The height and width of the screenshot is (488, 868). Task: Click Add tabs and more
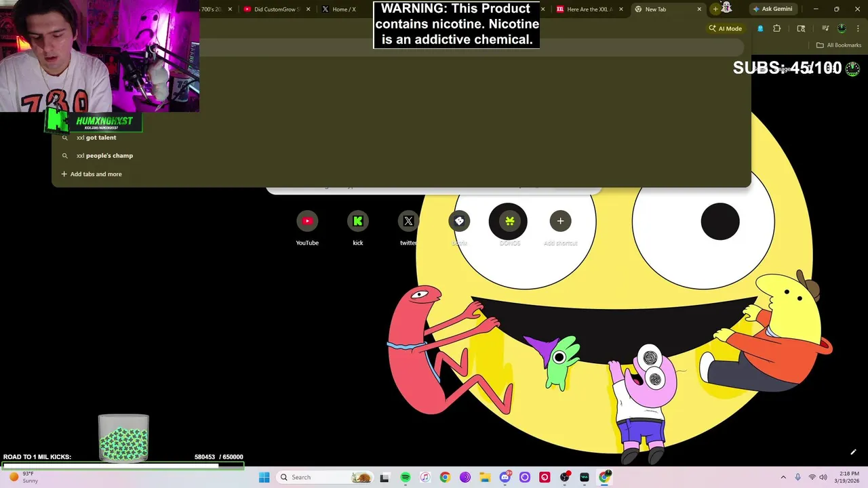tap(92, 174)
